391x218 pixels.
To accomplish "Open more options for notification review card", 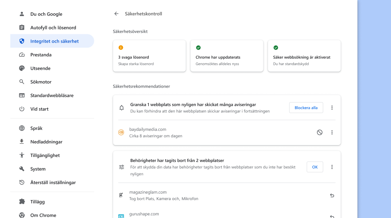I will [x=332, y=107].
